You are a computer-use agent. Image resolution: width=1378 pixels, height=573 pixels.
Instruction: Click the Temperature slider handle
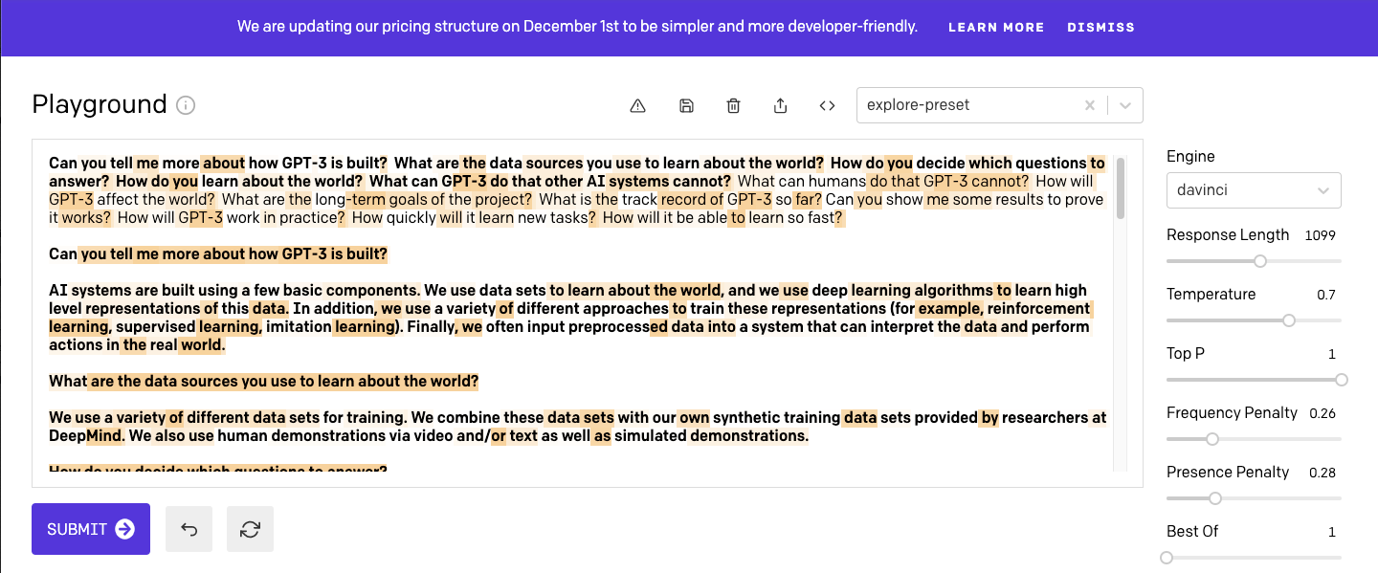[1289, 320]
